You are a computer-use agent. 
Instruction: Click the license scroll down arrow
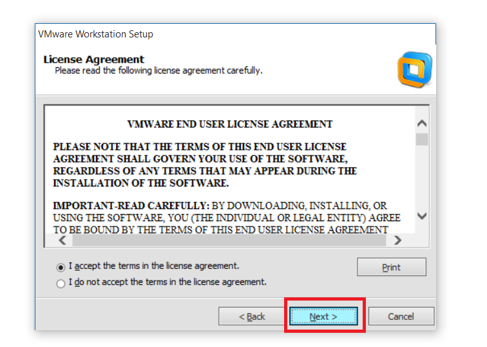coord(422,216)
